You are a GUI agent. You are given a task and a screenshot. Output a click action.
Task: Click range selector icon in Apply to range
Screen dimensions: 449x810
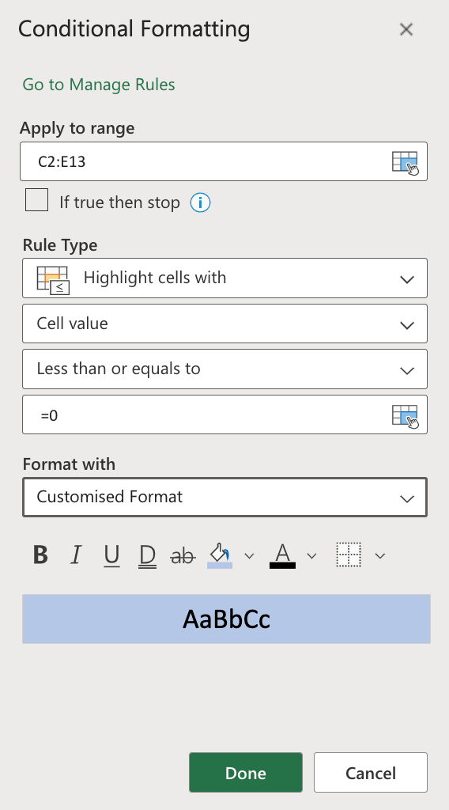tap(405, 163)
